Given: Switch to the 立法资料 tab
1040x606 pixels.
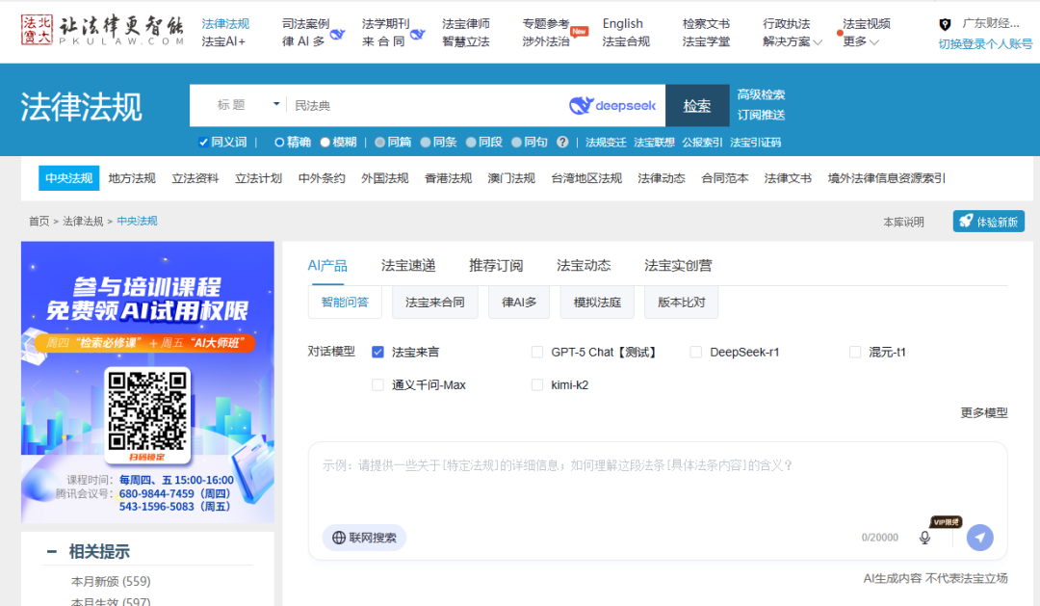Looking at the screenshot, I should (x=195, y=178).
